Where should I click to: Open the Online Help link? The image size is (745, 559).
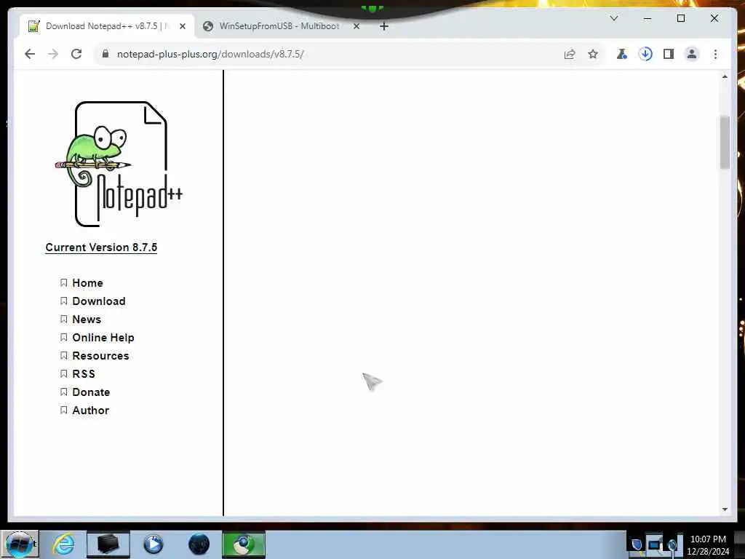click(x=103, y=338)
